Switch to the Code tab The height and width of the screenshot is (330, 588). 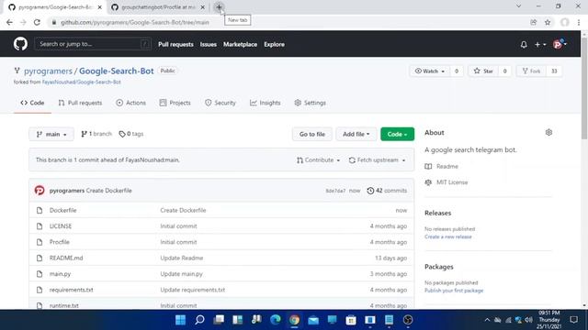click(33, 103)
